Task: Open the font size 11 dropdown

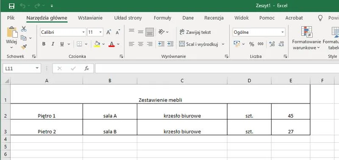Action: tap(100, 33)
